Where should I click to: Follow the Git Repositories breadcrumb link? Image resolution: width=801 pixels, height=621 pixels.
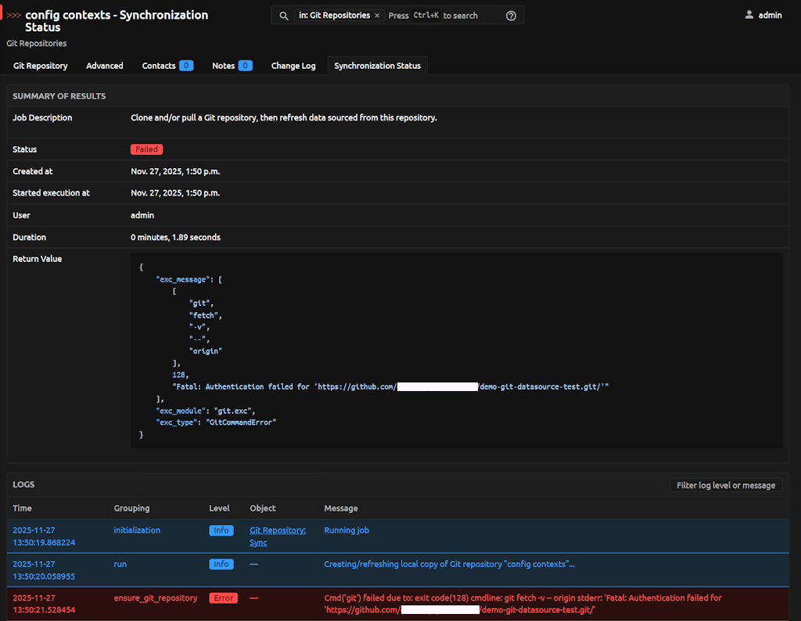coord(39,44)
